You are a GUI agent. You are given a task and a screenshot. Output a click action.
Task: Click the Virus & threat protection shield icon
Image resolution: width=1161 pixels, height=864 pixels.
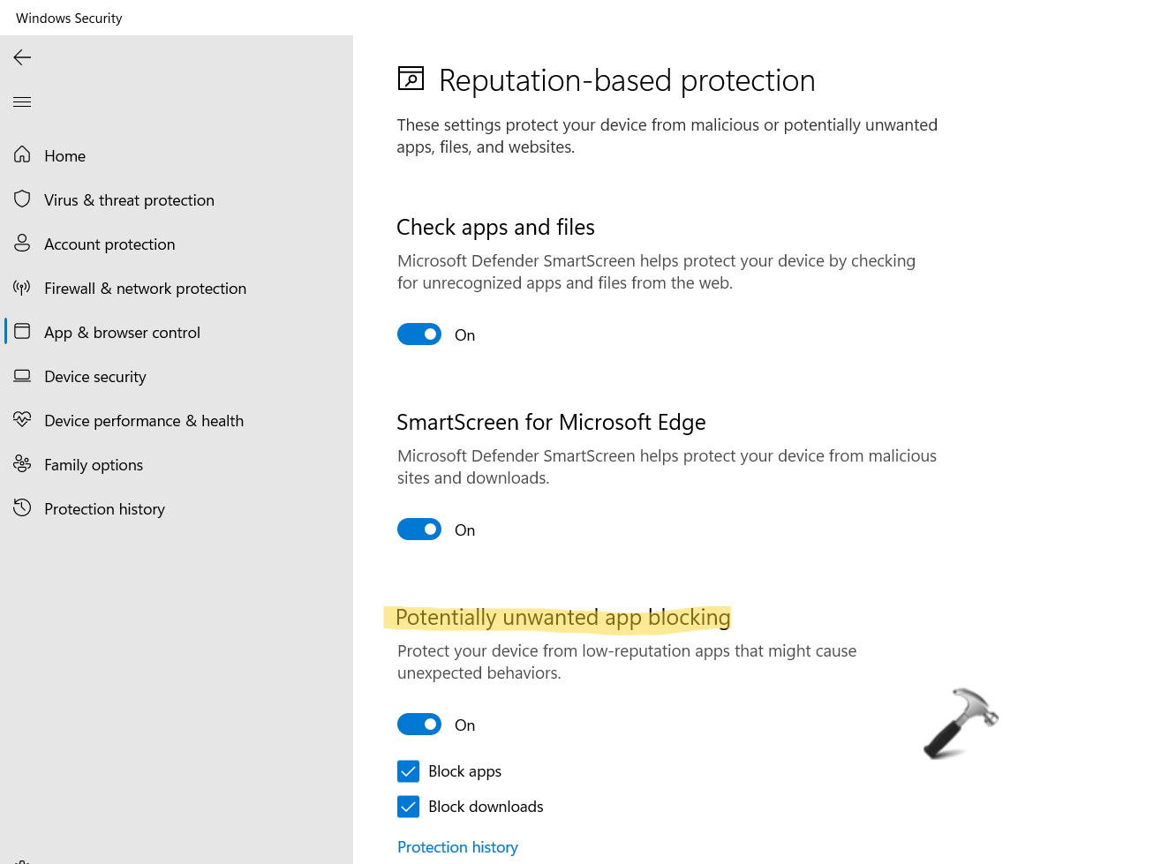click(22, 199)
